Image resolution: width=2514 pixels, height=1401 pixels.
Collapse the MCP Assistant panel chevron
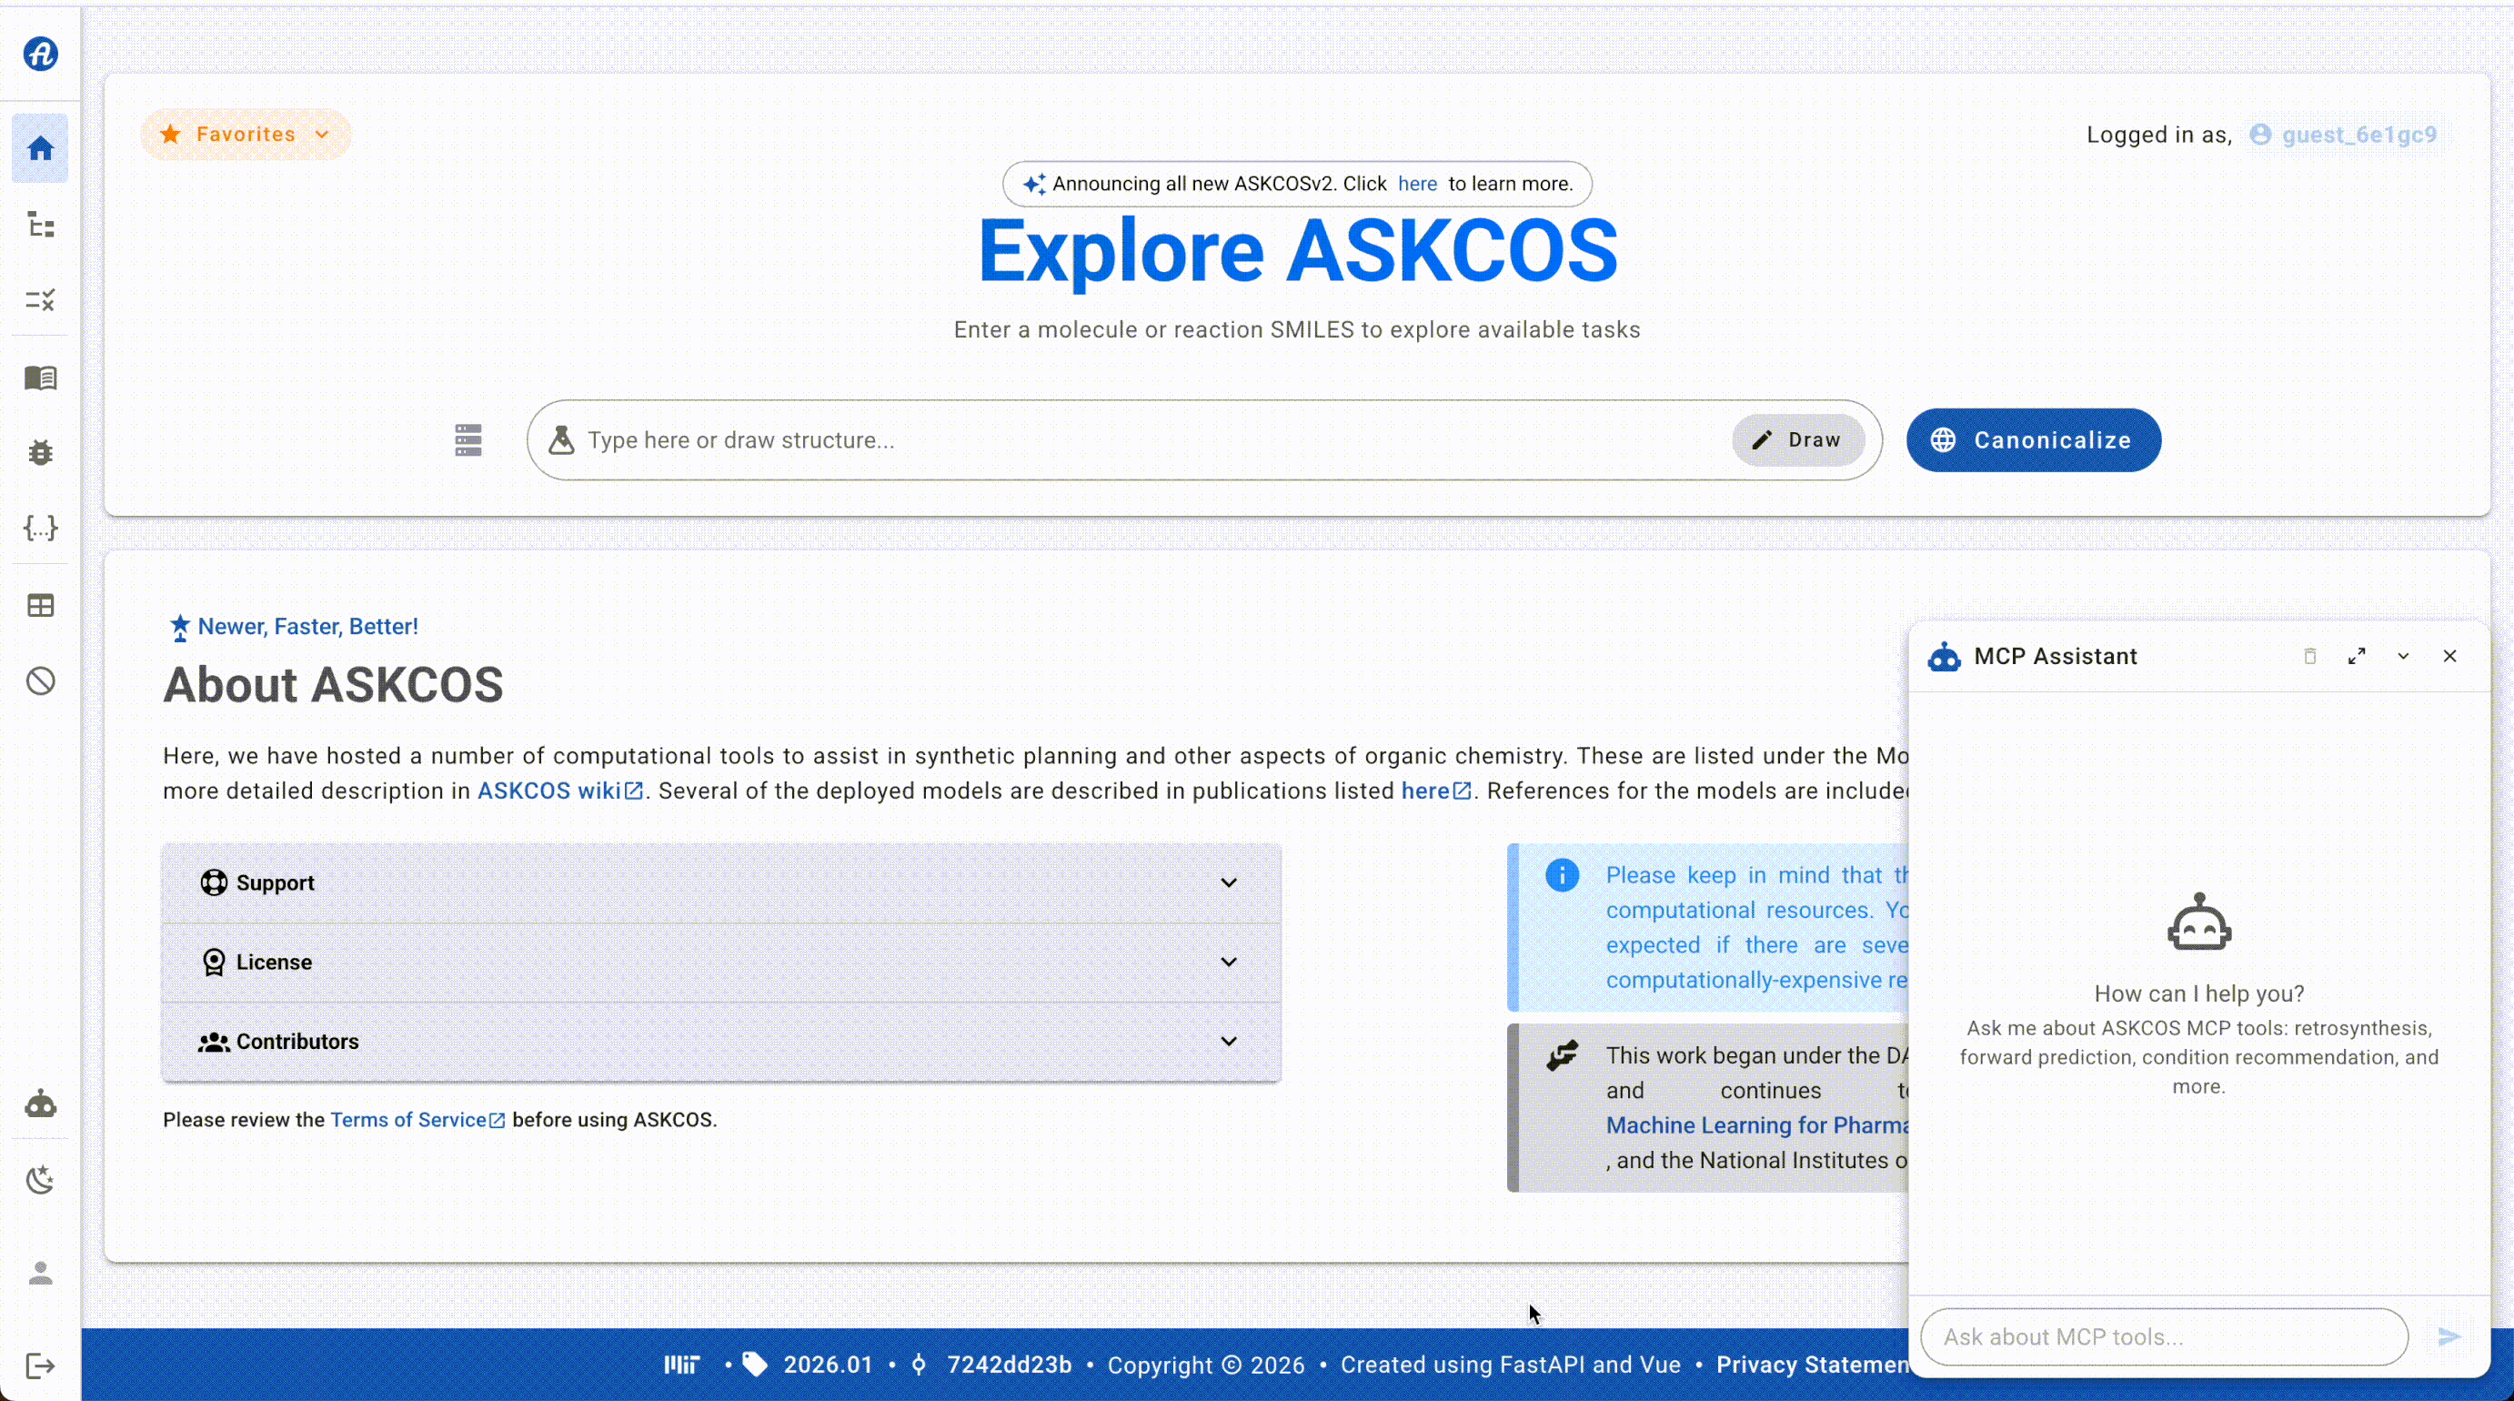pos(2403,656)
